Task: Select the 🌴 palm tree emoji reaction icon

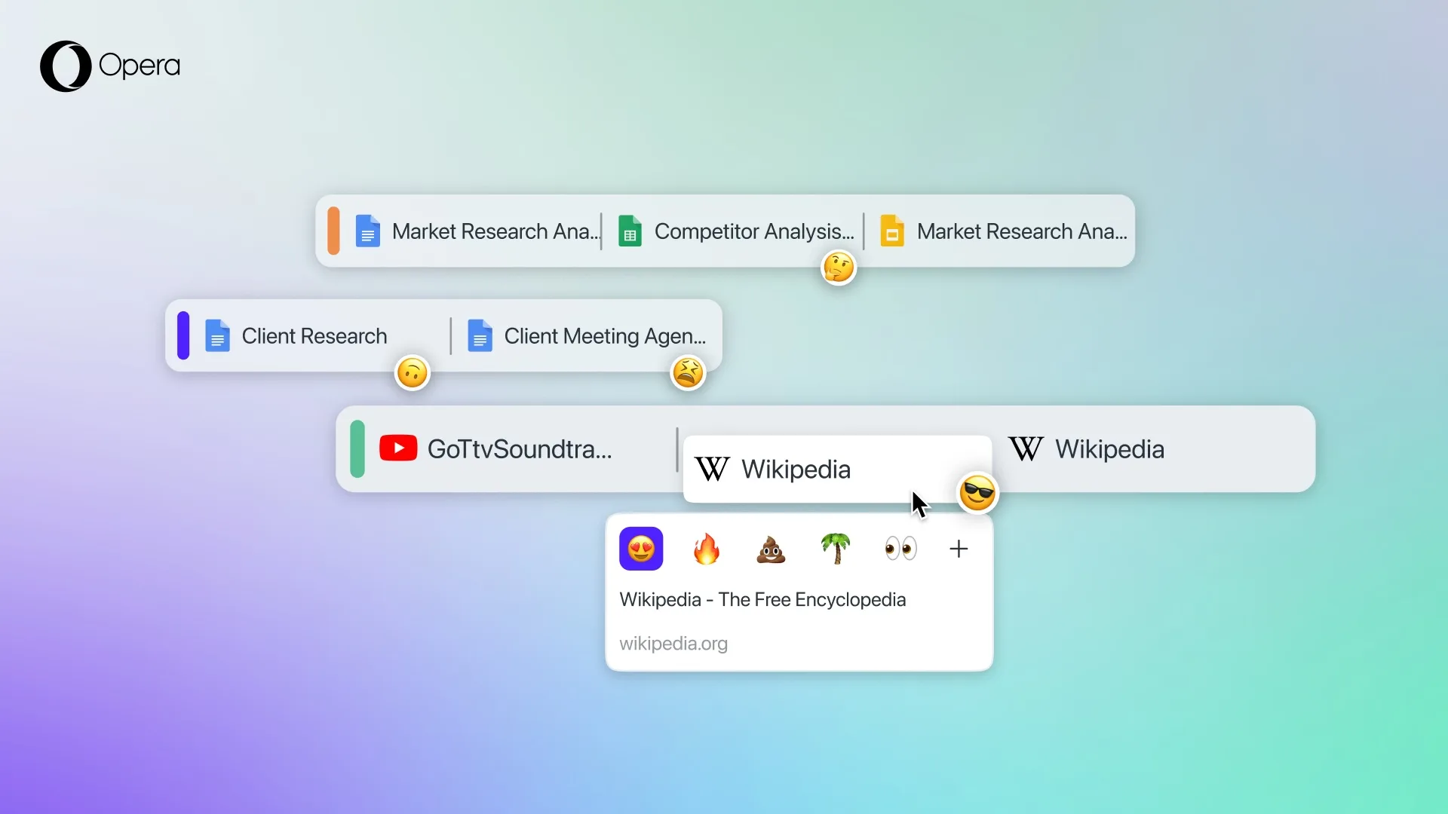Action: (836, 549)
